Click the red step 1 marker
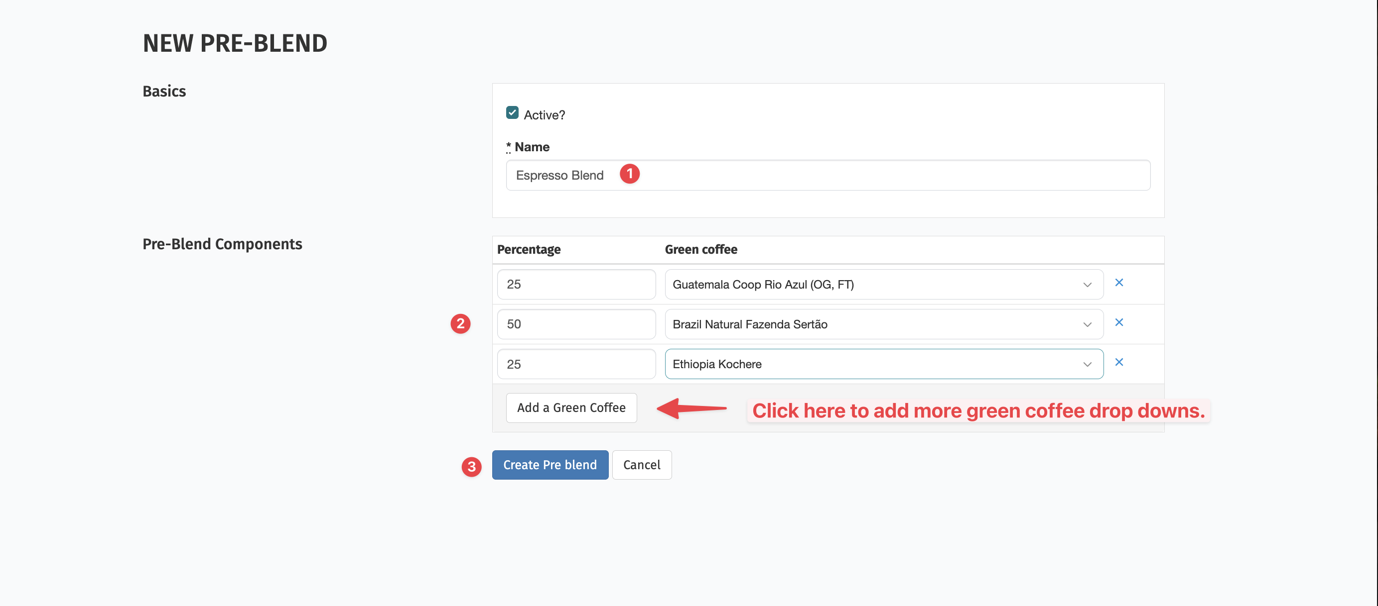Image resolution: width=1378 pixels, height=606 pixels. pyautogui.click(x=630, y=174)
